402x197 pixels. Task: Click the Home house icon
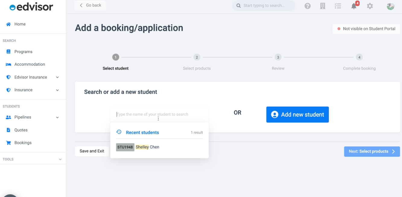click(x=8, y=24)
